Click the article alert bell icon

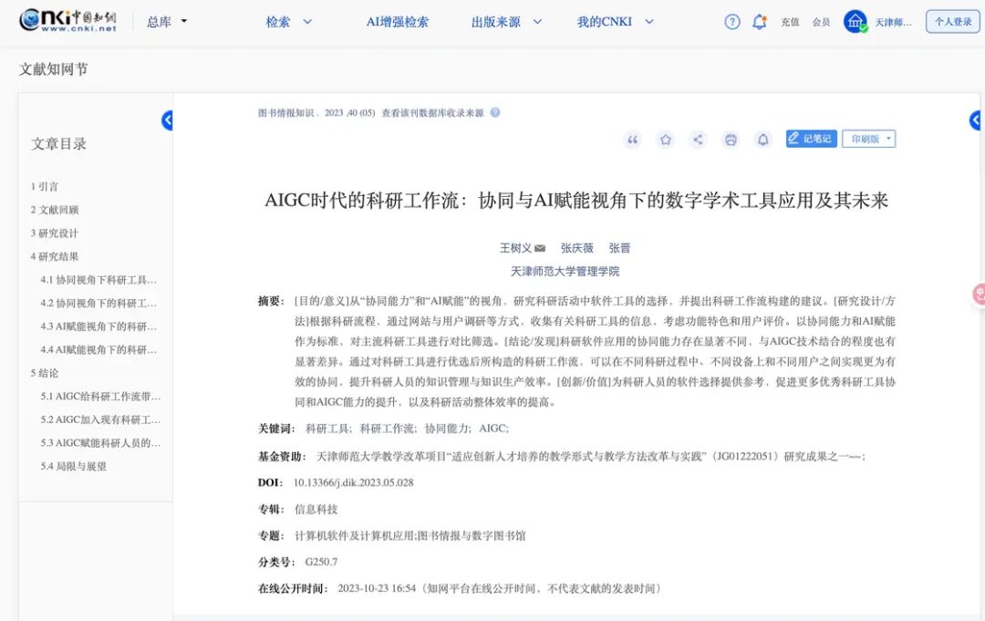pos(763,140)
